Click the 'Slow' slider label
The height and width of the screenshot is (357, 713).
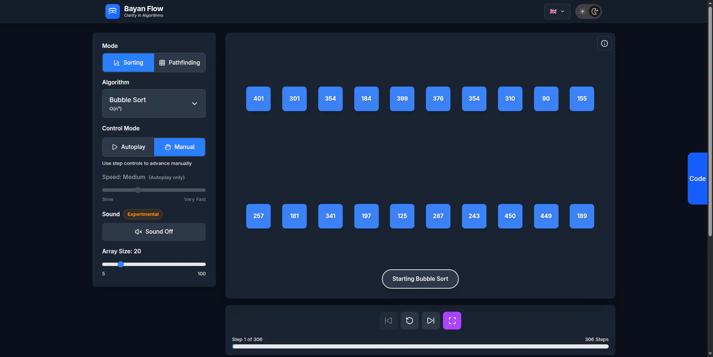108,199
